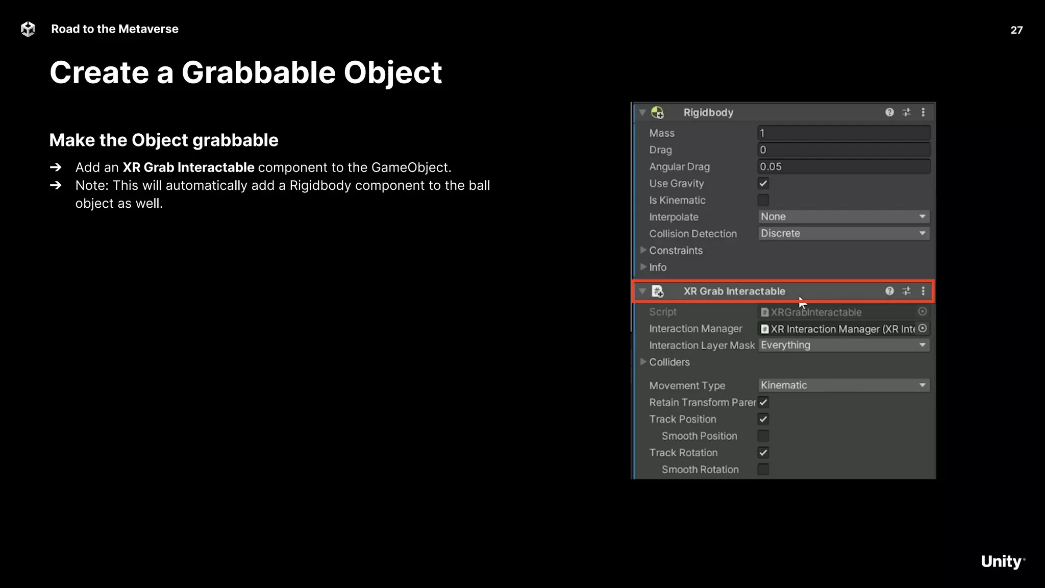Click the Interaction Manager label
Screen dimensions: 1045x588
coord(695,329)
